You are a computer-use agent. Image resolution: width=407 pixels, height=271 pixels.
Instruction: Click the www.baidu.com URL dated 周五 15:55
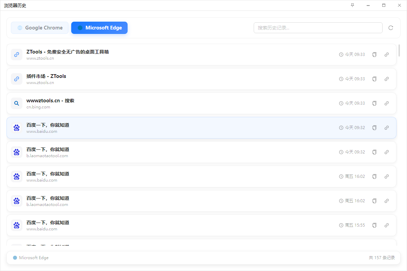tap(42, 229)
